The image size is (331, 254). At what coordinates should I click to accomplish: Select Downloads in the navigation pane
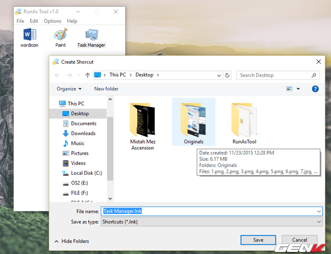click(x=83, y=133)
